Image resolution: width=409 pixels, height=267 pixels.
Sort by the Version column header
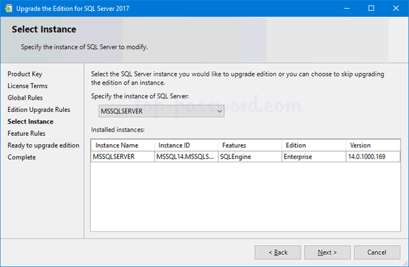[x=373, y=145]
